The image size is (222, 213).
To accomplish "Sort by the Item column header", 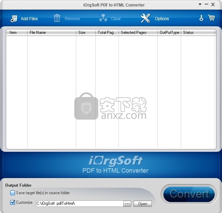I will pos(17,32).
